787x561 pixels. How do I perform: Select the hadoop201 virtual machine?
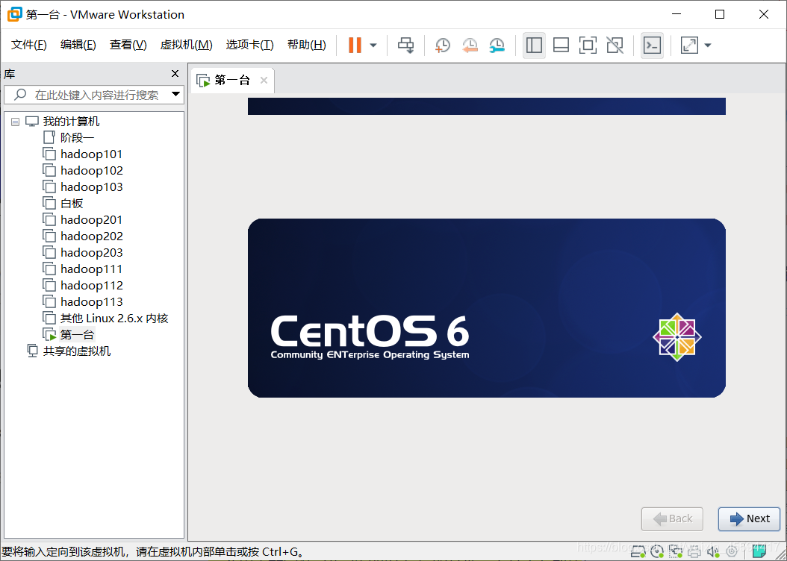(x=91, y=219)
